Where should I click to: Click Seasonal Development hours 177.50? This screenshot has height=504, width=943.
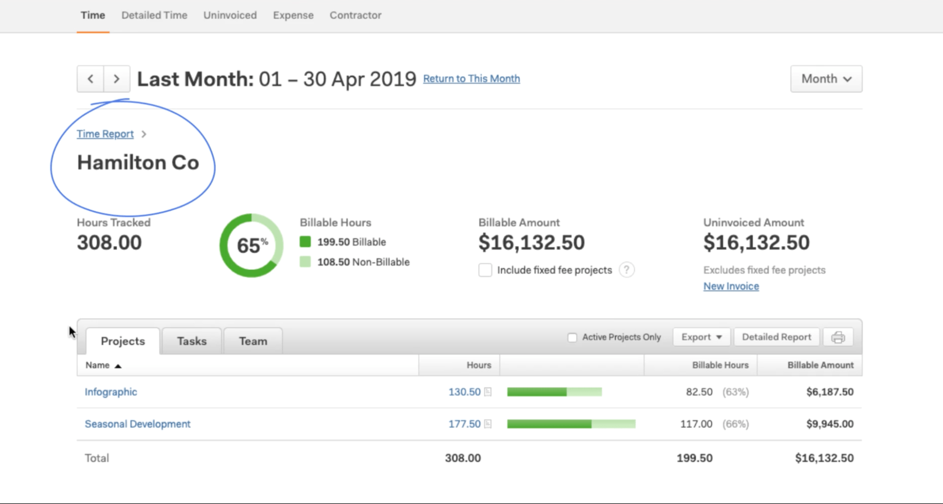click(464, 424)
